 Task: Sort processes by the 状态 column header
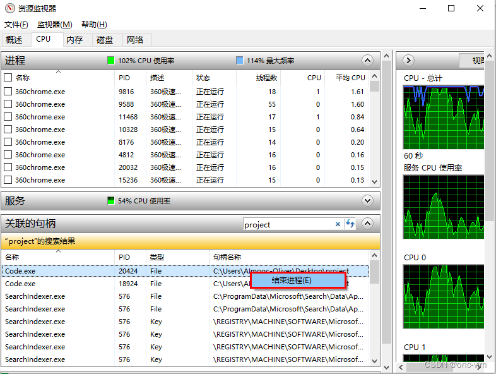click(214, 78)
